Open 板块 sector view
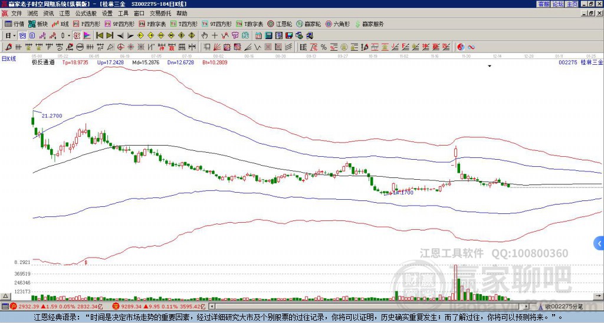The height and width of the screenshot is (323, 604). tap(38, 24)
